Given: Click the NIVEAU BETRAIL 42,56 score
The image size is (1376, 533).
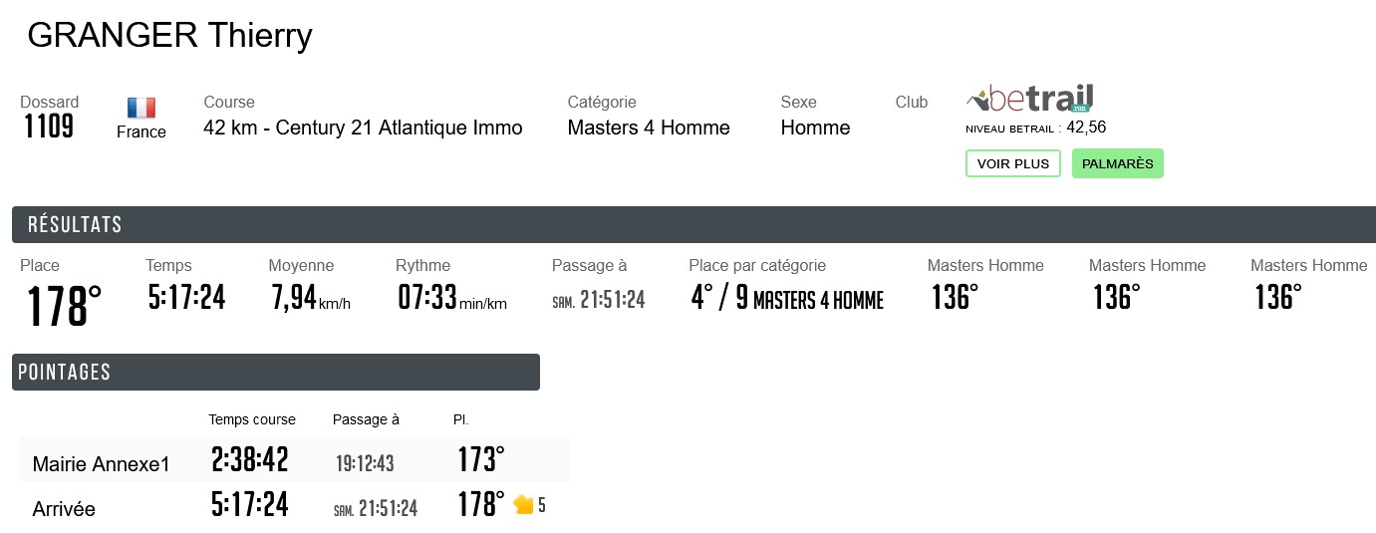Looking at the screenshot, I should [x=1035, y=128].
